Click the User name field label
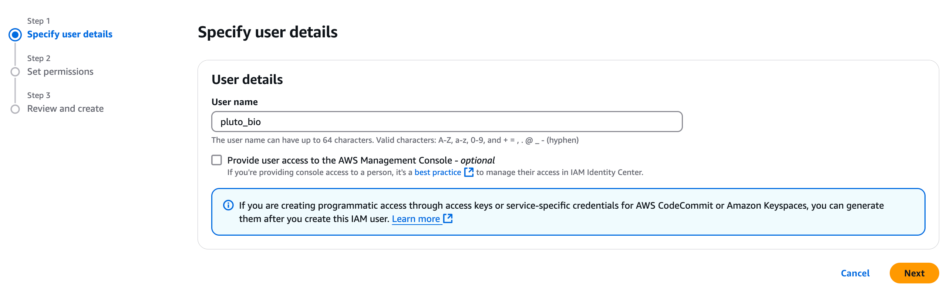 pos(235,102)
